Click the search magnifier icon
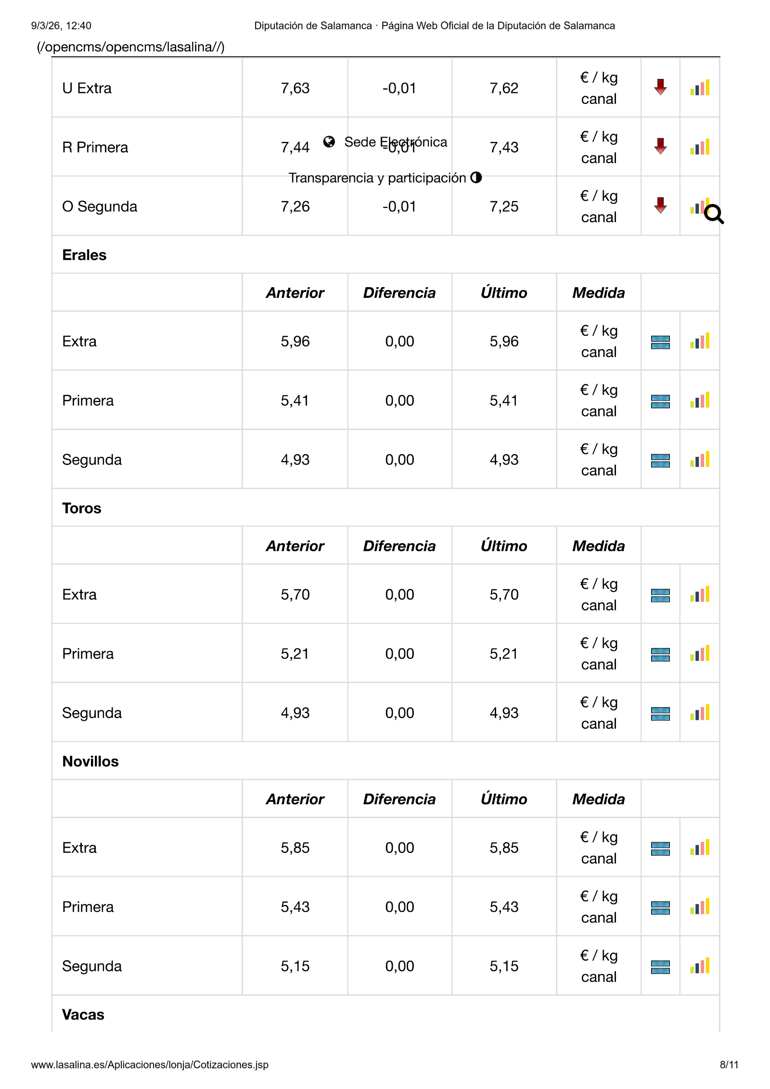The width and height of the screenshot is (770, 1089). coord(714,214)
